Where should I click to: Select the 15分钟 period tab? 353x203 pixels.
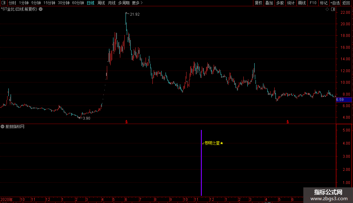coord(49,3)
